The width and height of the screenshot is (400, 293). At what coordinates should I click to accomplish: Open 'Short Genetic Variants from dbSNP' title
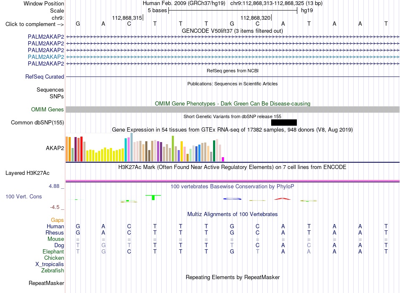(x=232, y=116)
